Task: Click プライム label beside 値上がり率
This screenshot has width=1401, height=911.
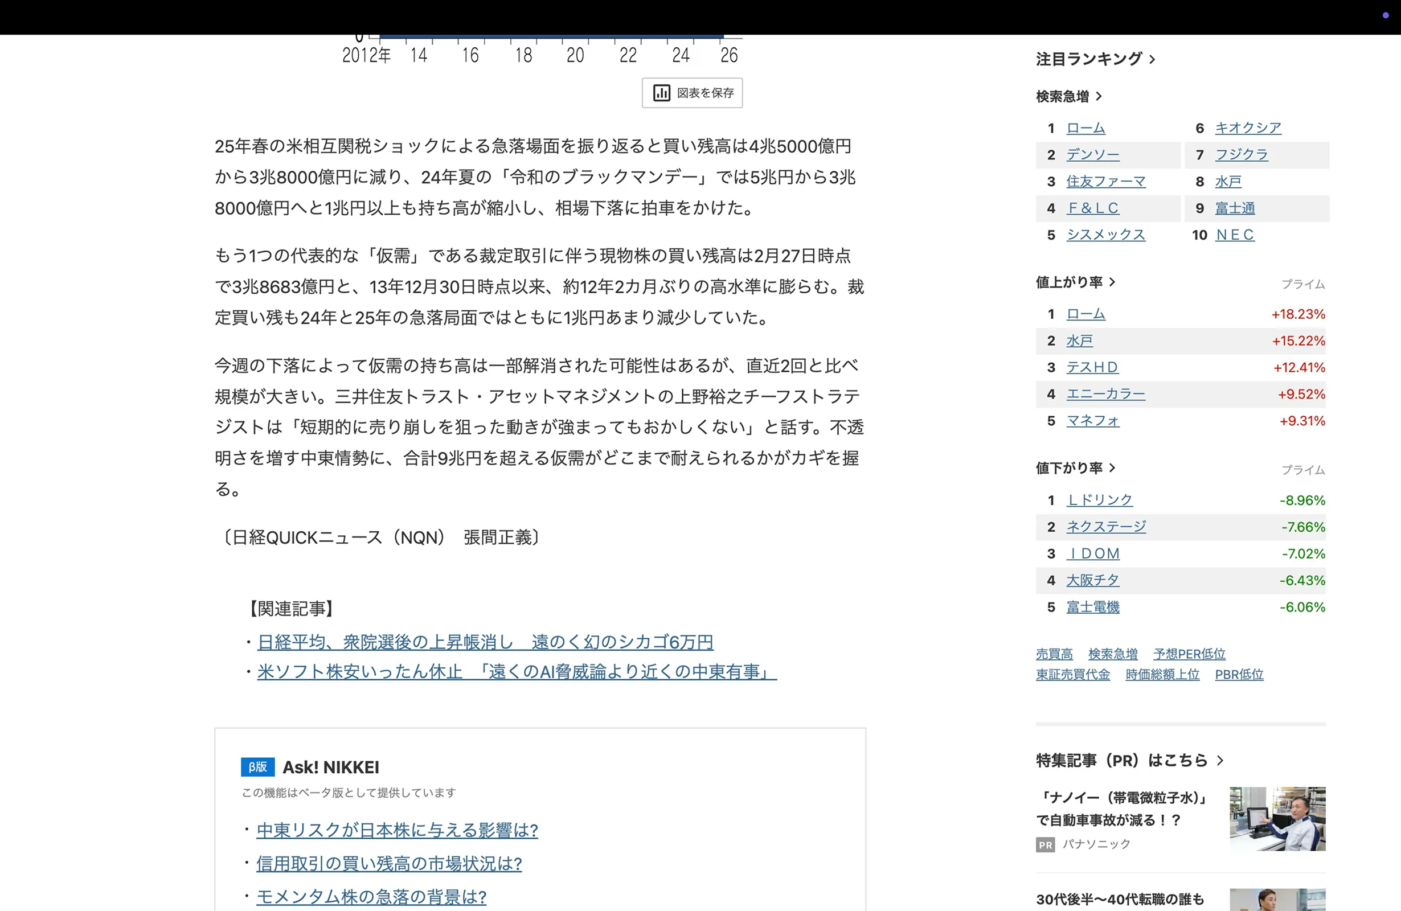Action: point(1303,284)
